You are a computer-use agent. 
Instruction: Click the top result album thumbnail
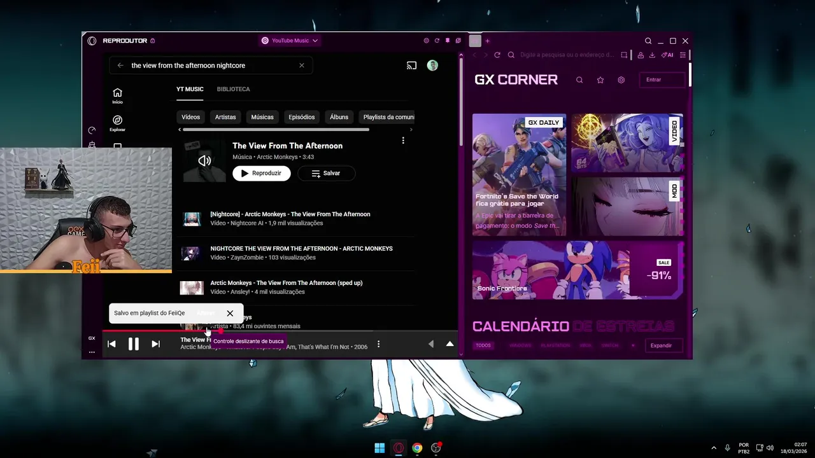[204, 161]
